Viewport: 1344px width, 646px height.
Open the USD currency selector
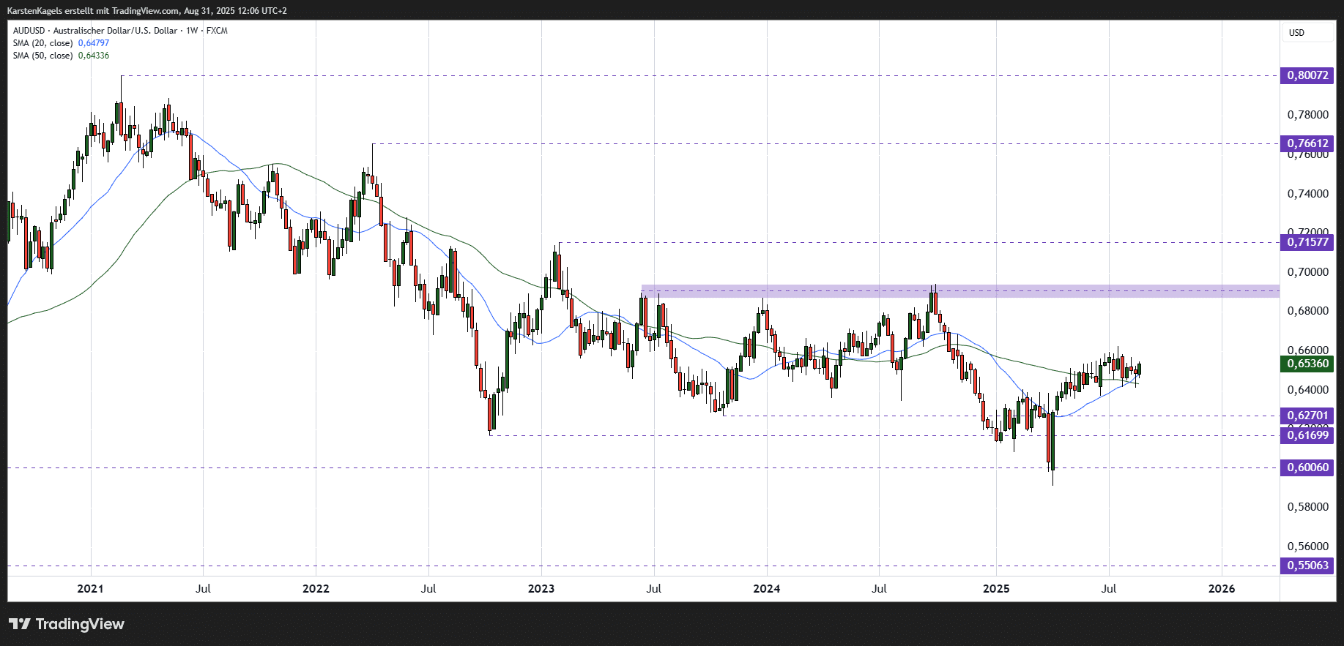1296,33
